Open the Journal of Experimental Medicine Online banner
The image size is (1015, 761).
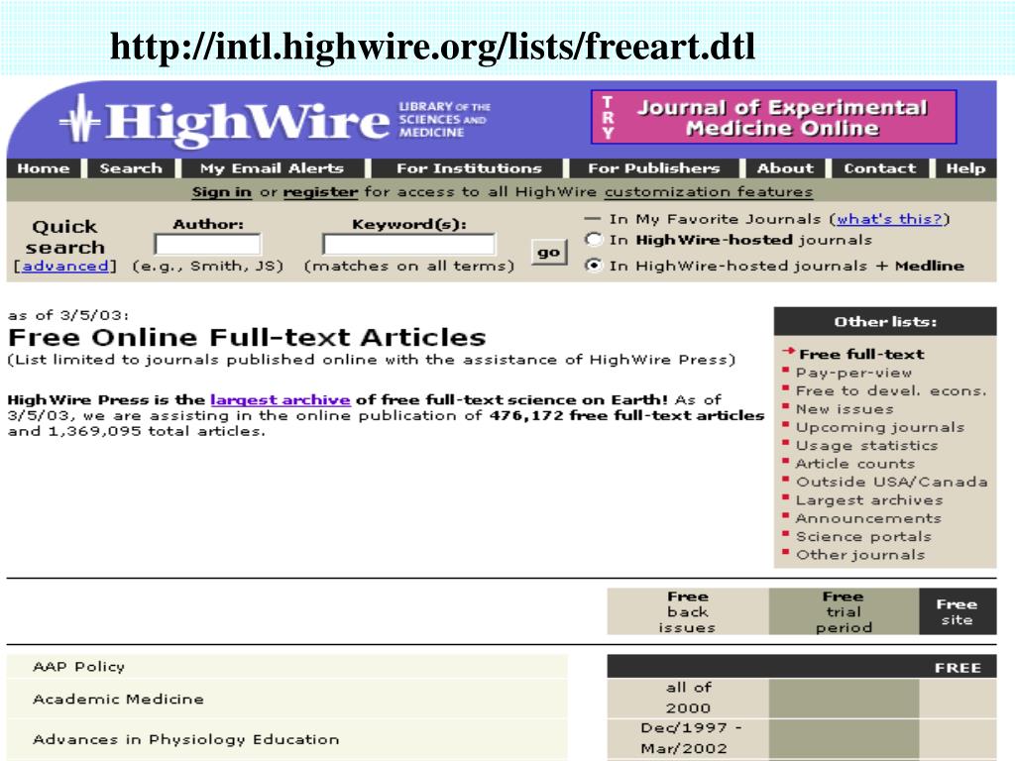(x=773, y=117)
